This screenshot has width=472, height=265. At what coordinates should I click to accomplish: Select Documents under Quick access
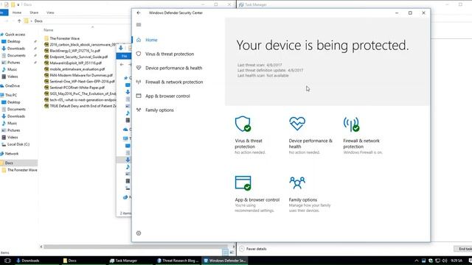16,56
